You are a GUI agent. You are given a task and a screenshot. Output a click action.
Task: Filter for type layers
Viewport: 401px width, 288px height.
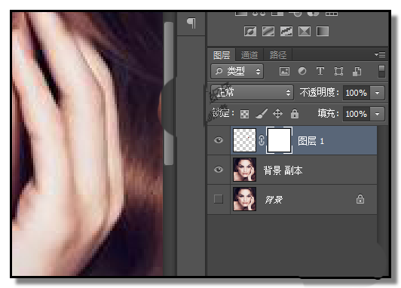point(320,71)
